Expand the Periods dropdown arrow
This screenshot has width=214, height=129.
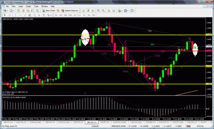(128, 11)
